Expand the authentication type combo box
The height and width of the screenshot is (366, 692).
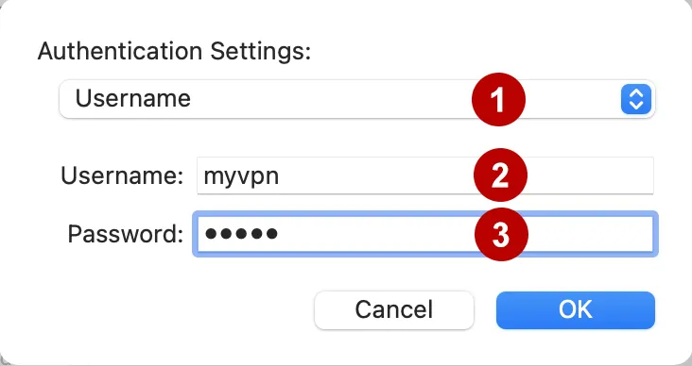coord(357,99)
